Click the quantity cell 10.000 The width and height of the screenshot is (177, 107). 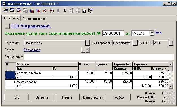click(87, 82)
